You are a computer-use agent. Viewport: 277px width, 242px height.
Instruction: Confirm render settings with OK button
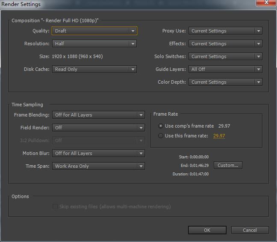click(x=207, y=230)
